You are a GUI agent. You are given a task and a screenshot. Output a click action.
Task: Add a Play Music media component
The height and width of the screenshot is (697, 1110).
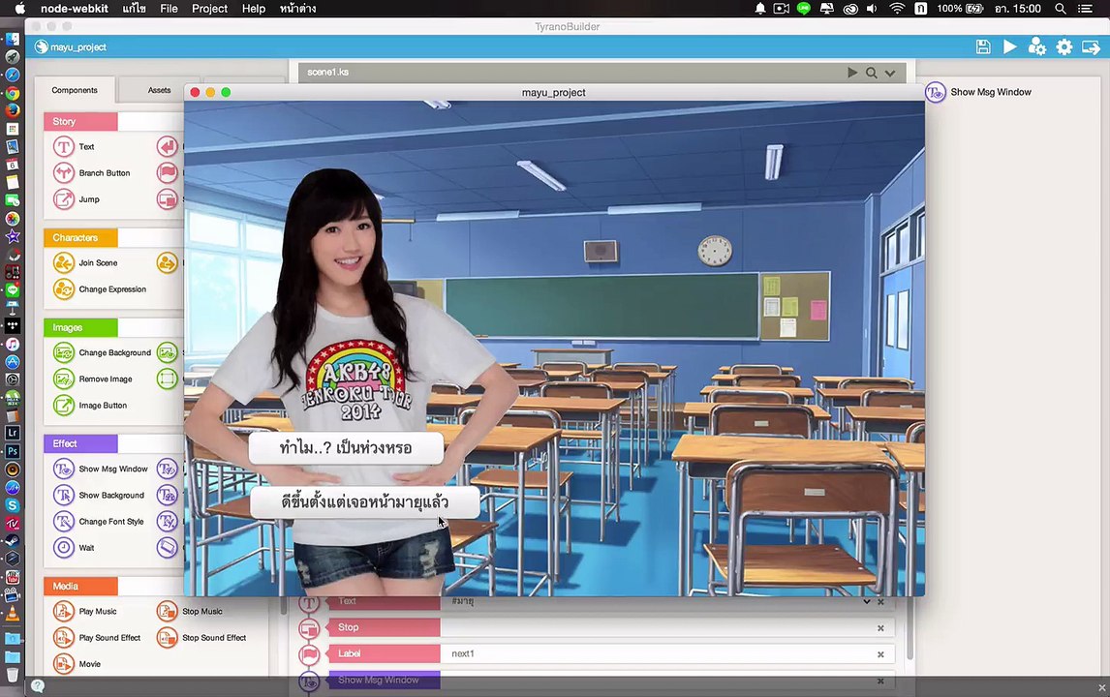click(85, 612)
